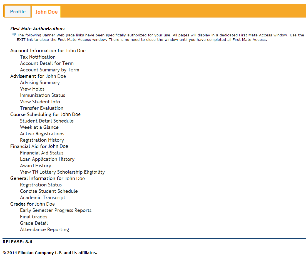
Task: Check Immunization Status link
Action: 43,95
